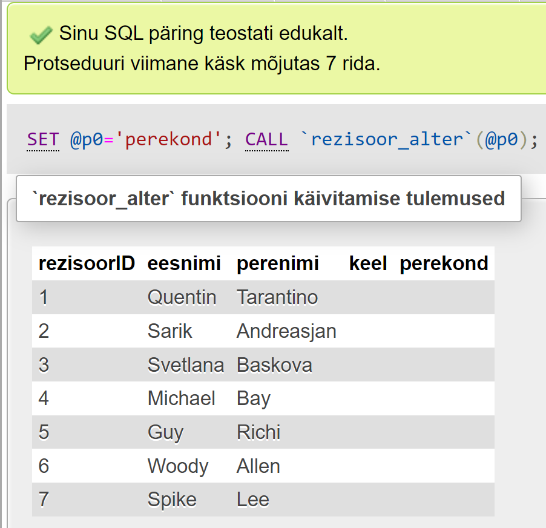The image size is (546, 528).
Task: Click the Michael cell in row 4
Action: pyautogui.click(x=182, y=398)
